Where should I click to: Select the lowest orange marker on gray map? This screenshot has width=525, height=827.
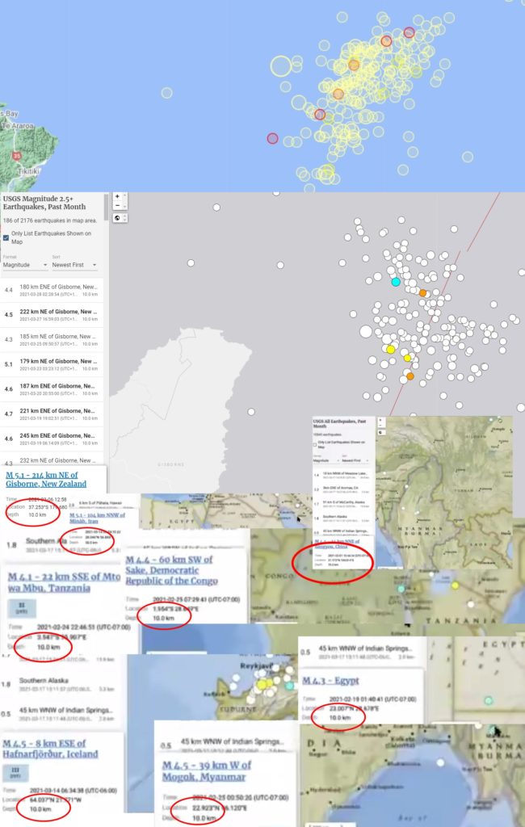(410, 376)
